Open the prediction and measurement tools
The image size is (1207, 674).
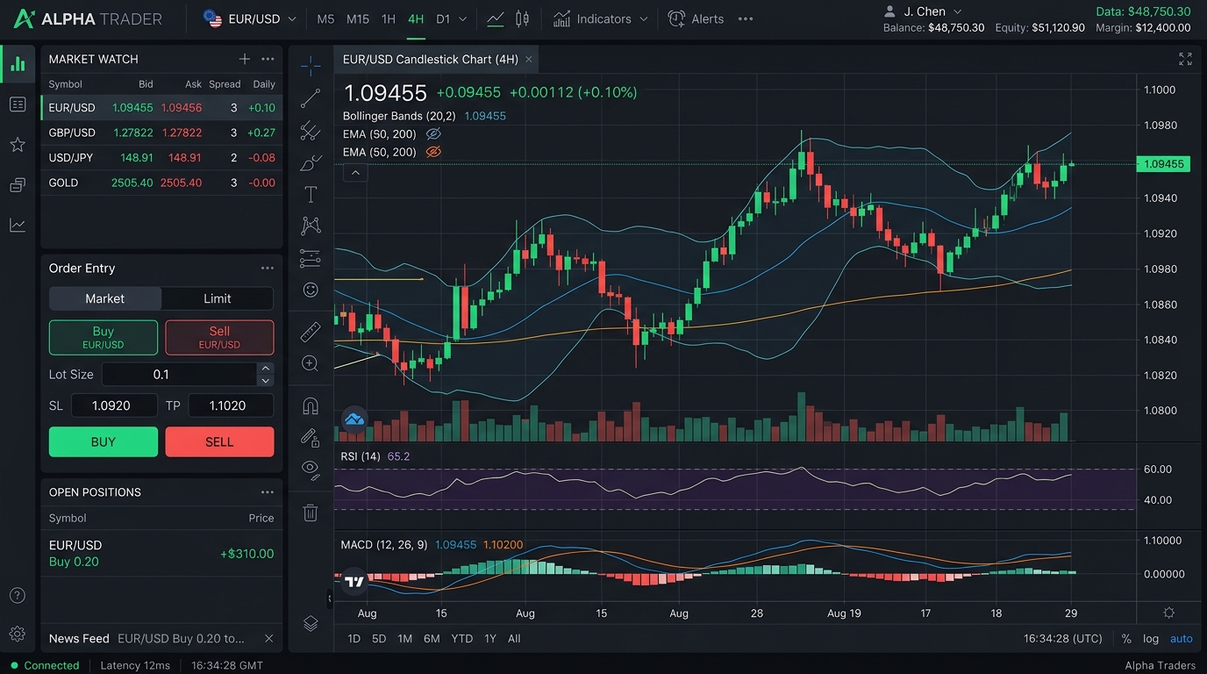click(311, 258)
